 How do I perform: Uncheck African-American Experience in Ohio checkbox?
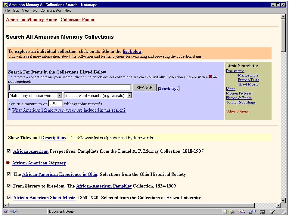[9, 174]
